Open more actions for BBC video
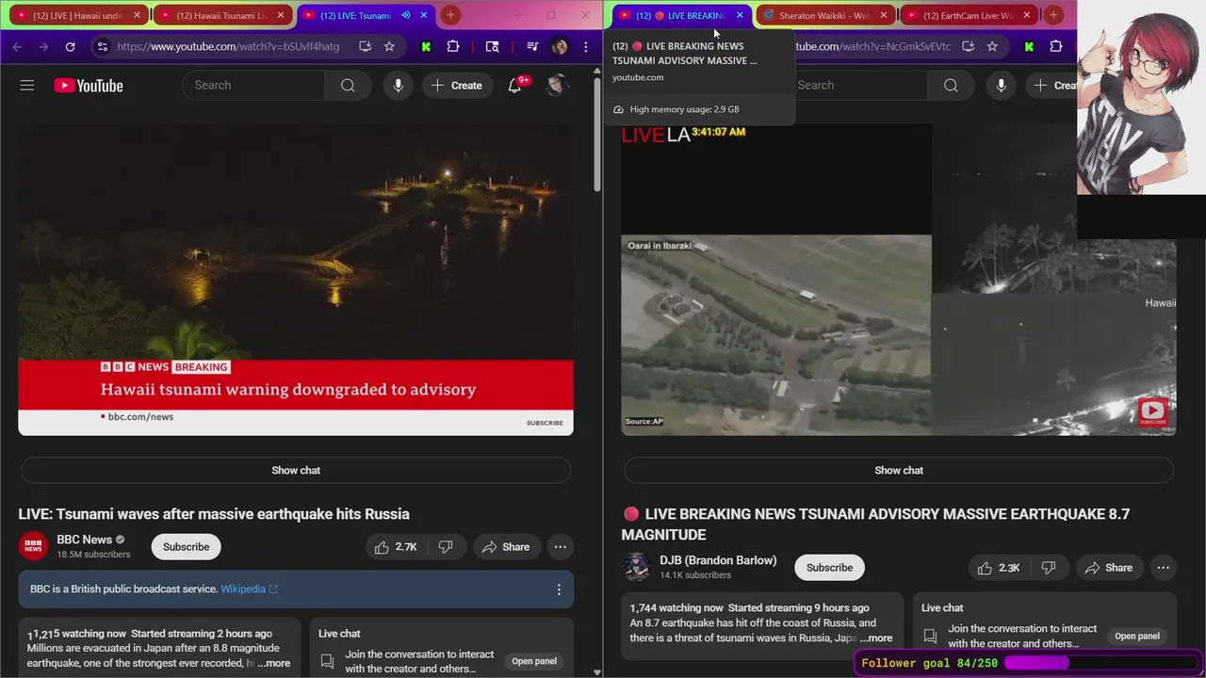This screenshot has height=678, width=1206. [560, 547]
